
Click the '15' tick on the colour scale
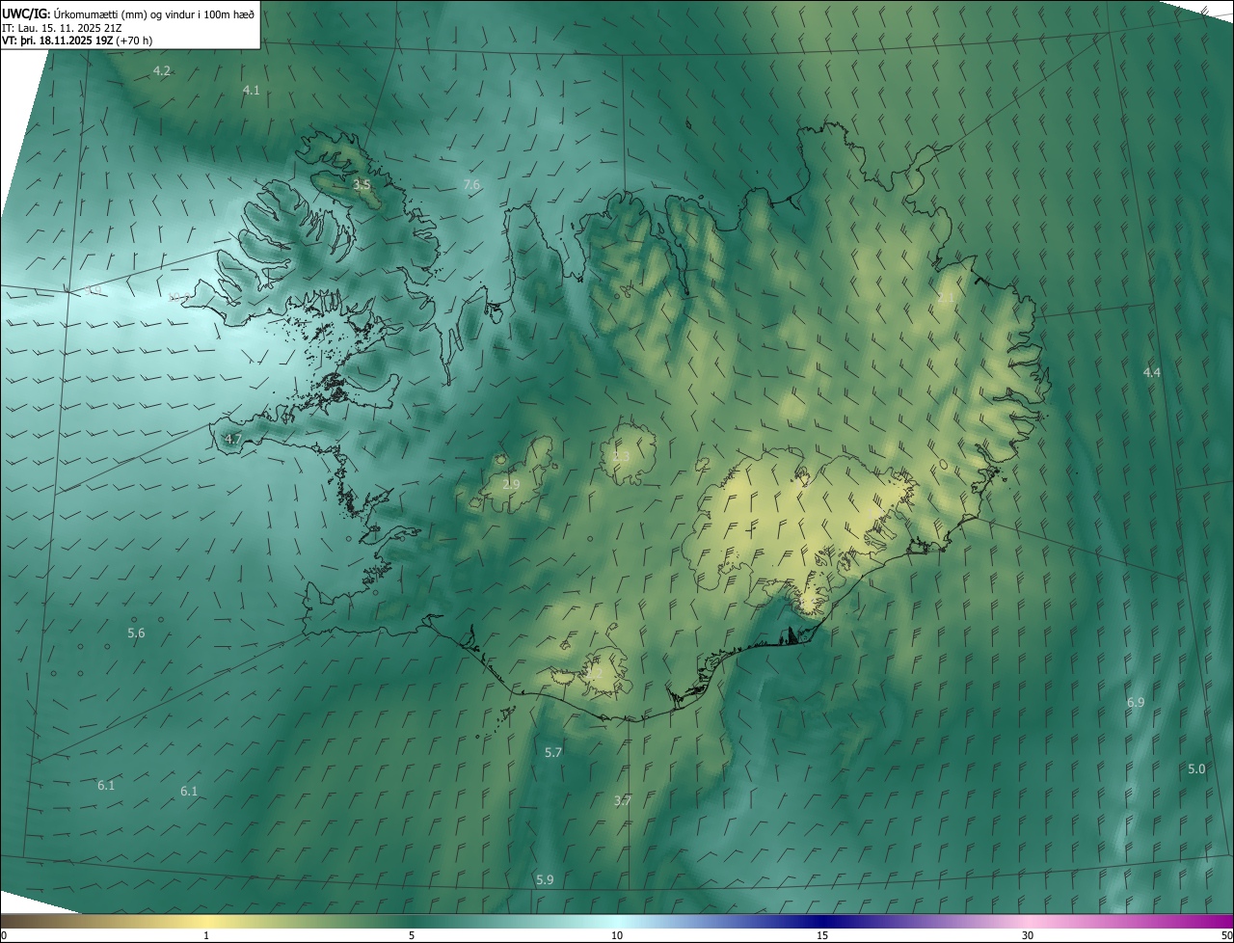(x=822, y=935)
